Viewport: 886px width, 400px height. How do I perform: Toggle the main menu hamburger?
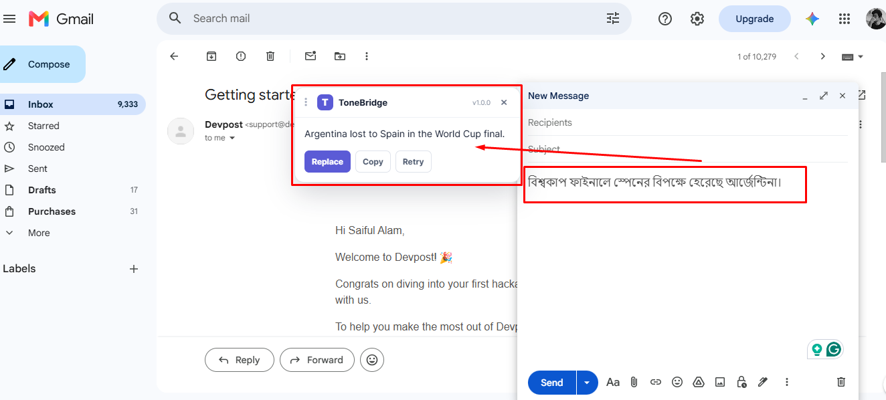9,19
